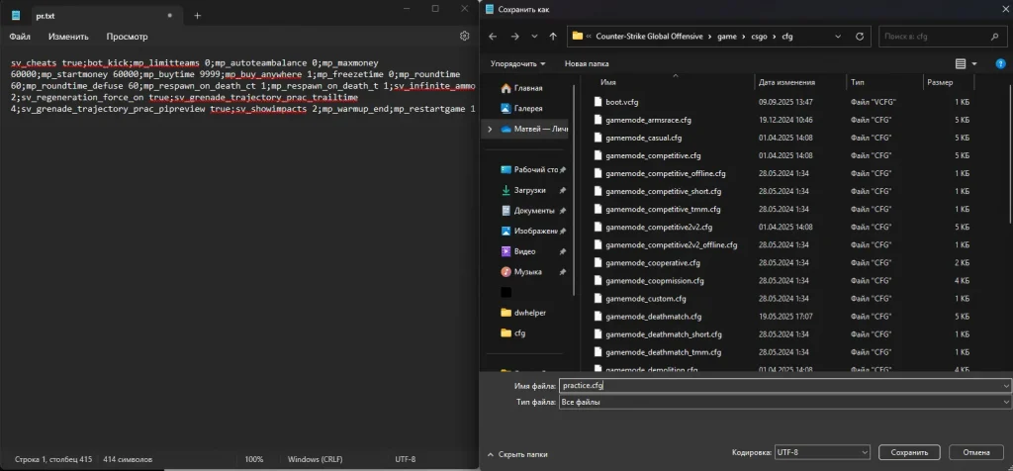Open the Файл menu in Notepad
The width and height of the screenshot is (1013, 471).
20,37
